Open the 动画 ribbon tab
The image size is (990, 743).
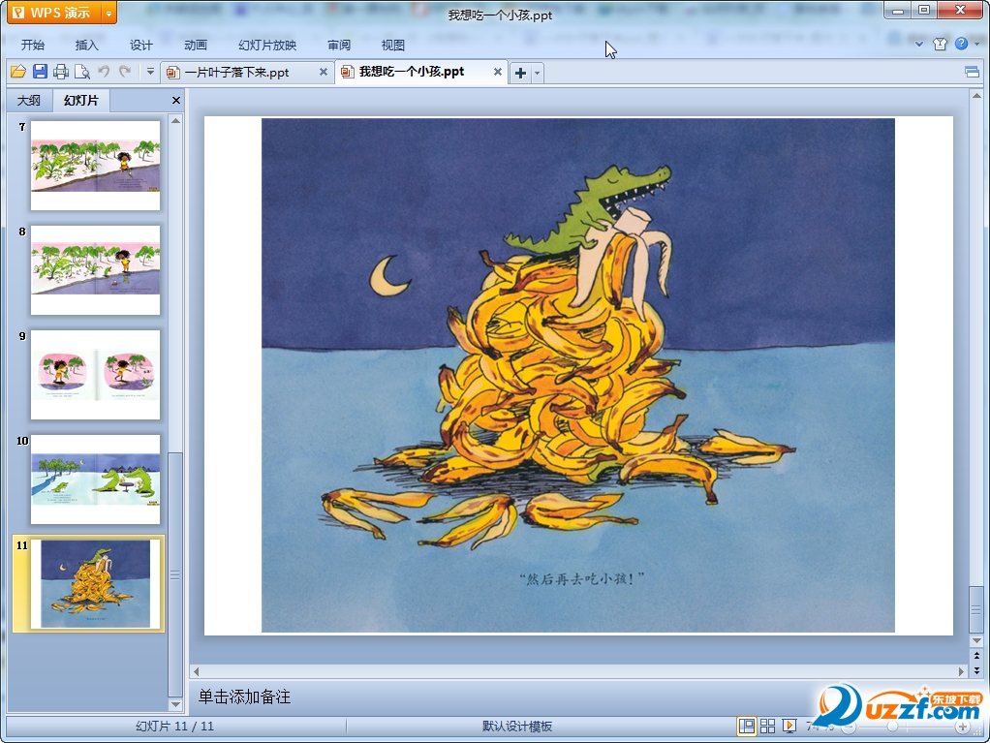pos(195,45)
